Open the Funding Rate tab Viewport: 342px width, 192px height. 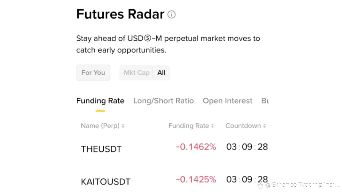pos(100,101)
